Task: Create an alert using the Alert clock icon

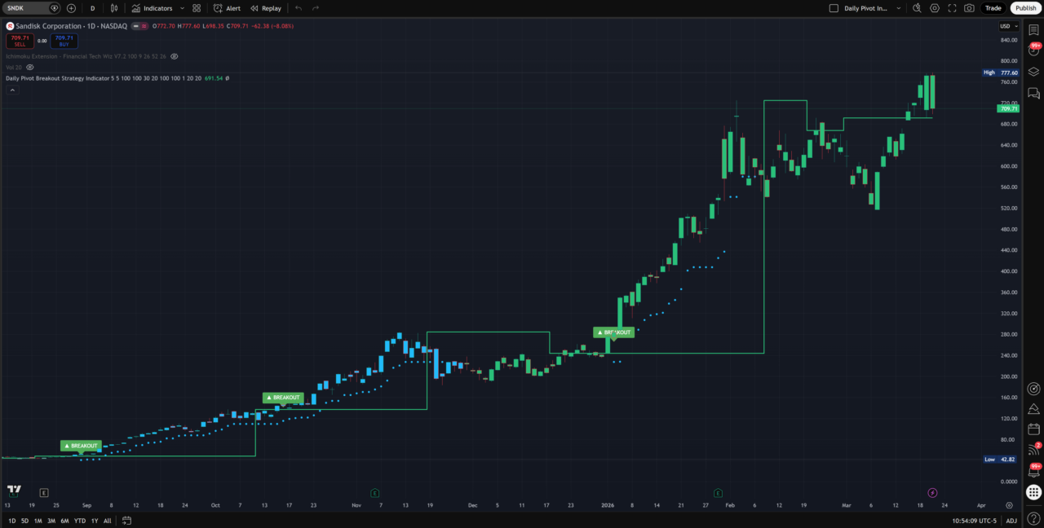Action: click(x=228, y=7)
